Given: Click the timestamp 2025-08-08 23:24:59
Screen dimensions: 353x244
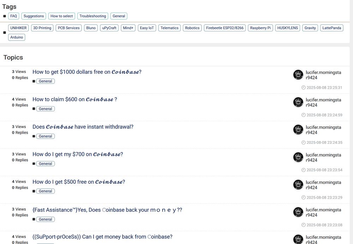Looking at the screenshot, I should tap(324, 115).
